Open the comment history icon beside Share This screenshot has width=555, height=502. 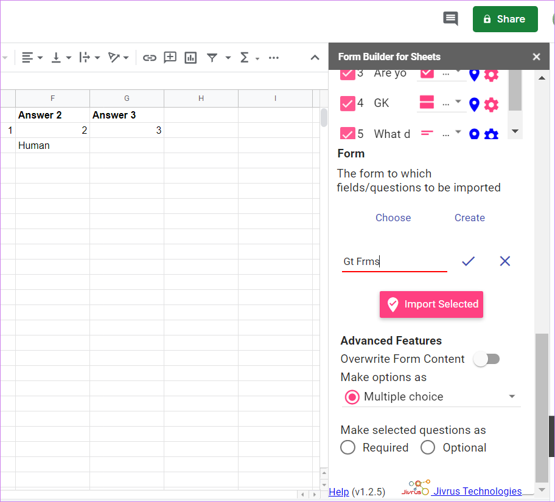point(450,19)
